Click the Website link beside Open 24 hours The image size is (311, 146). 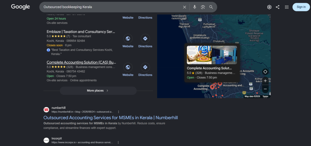[128, 18]
